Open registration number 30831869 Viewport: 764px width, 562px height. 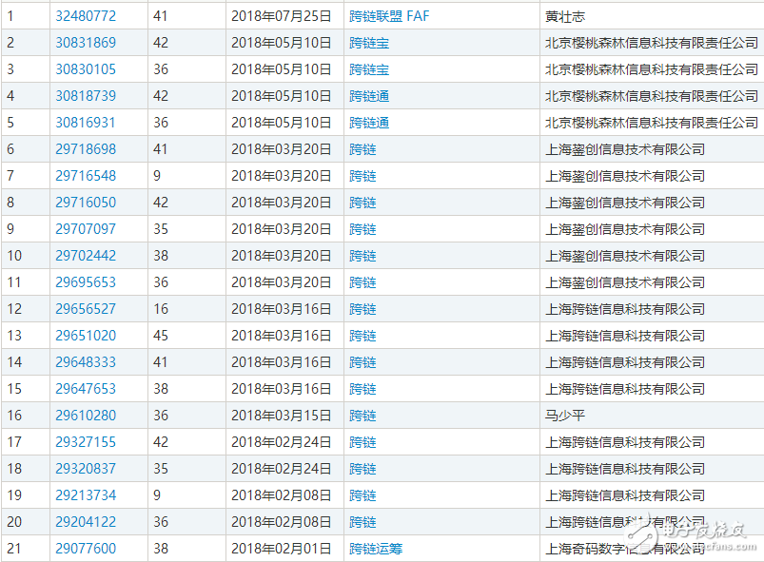coord(86,43)
